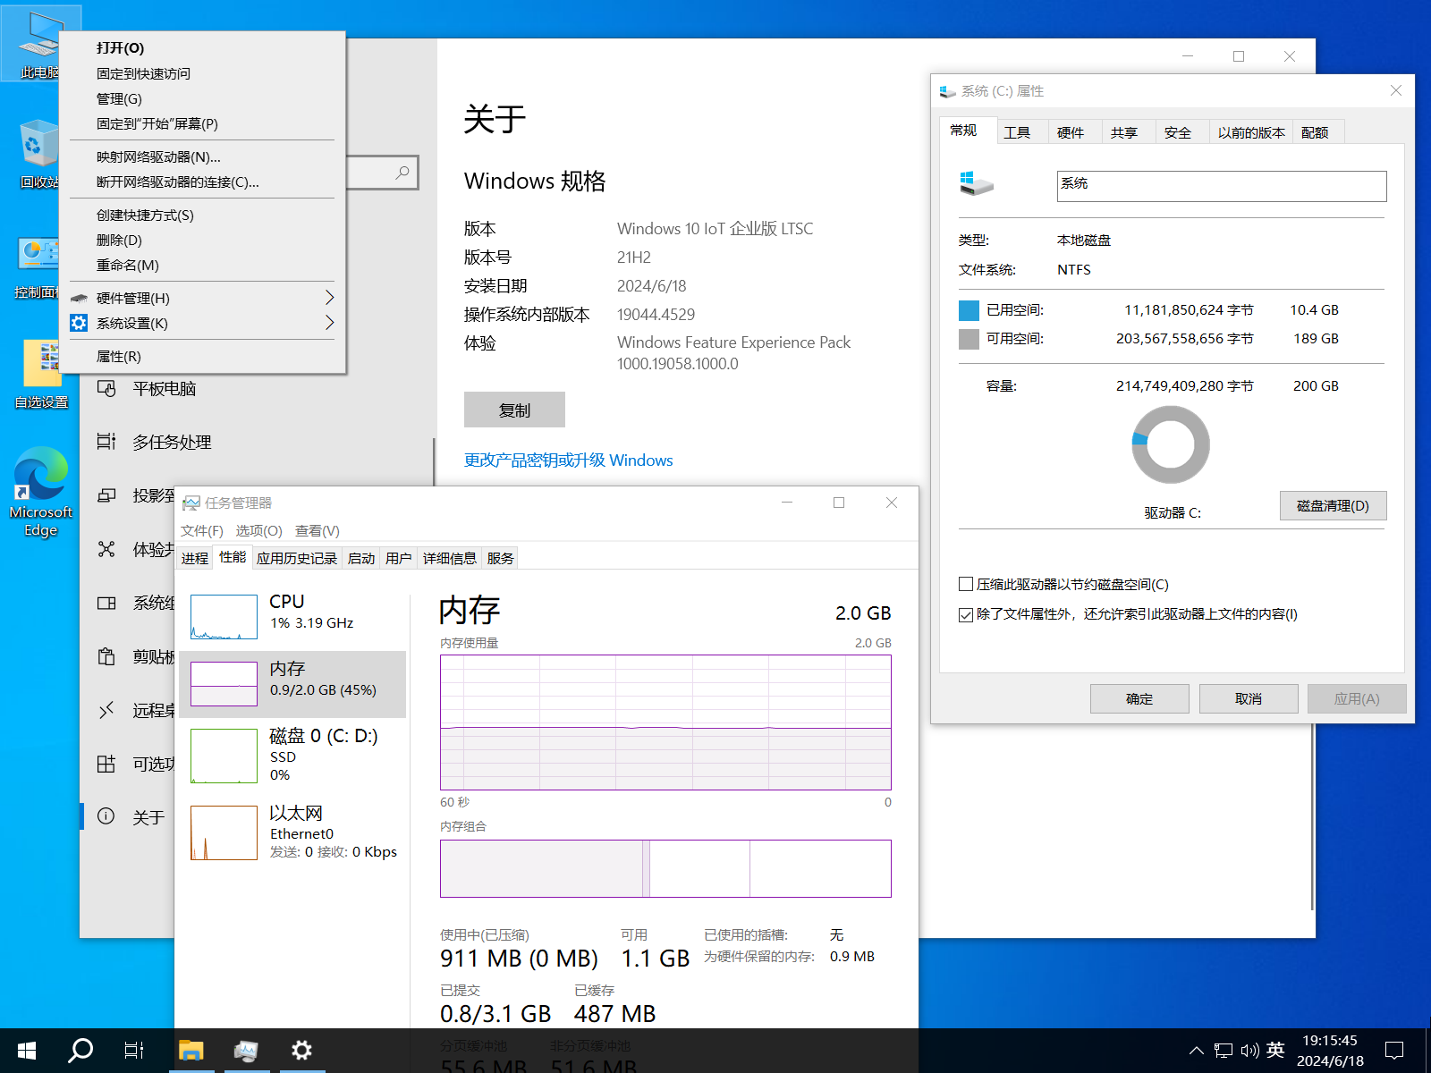
Task: Choose 重命名(M) in context menu
Action: [x=202, y=265]
